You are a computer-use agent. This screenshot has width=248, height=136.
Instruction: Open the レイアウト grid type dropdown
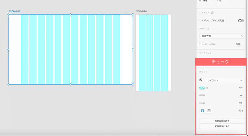tap(224, 81)
